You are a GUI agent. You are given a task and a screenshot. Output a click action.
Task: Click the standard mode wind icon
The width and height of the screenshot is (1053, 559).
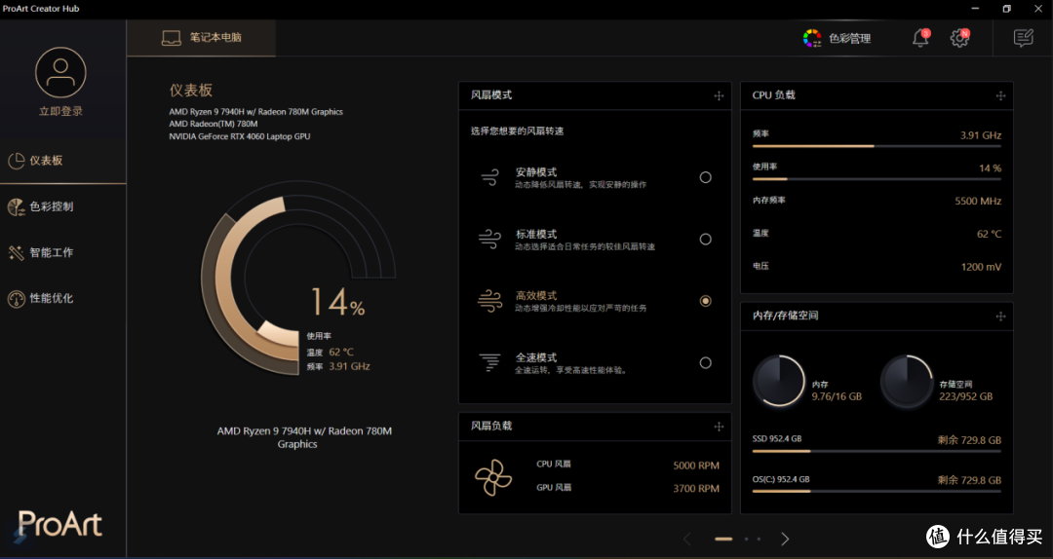489,239
